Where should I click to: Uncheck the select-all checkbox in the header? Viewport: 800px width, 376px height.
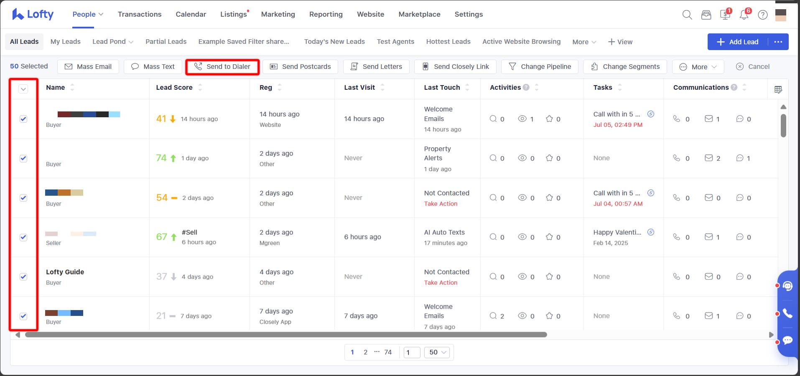(x=23, y=88)
